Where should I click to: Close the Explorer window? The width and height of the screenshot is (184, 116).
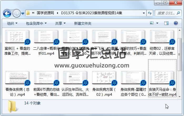(x=176, y=3)
